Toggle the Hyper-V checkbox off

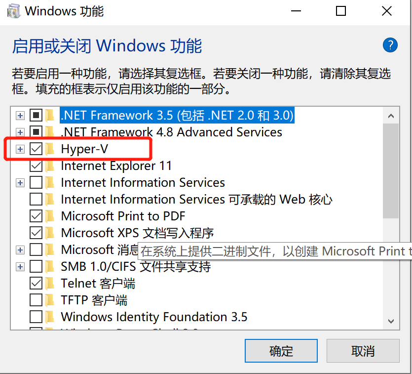click(x=36, y=149)
